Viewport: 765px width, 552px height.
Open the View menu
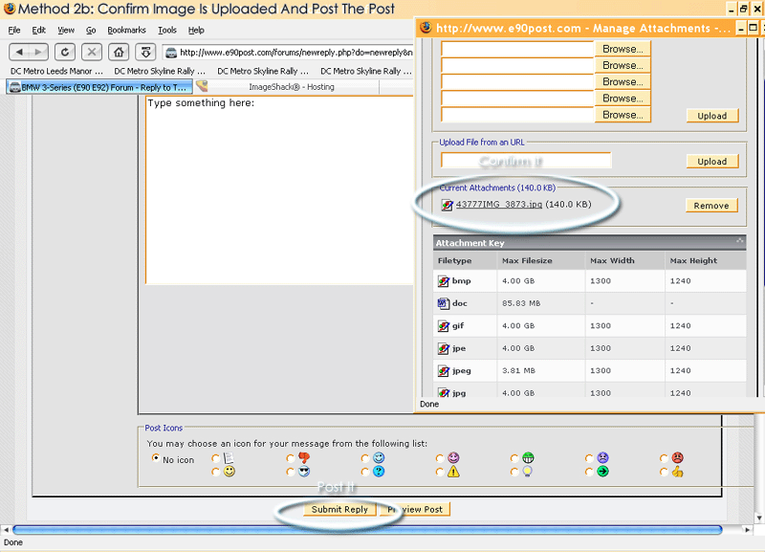coord(66,31)
